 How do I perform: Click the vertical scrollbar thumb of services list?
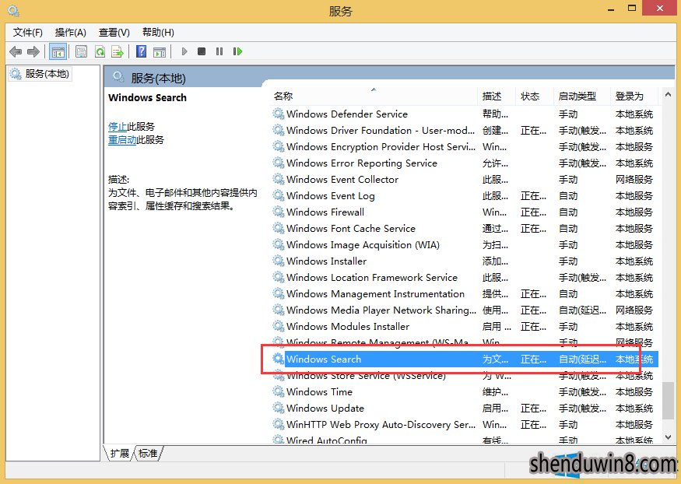click(668, 400)
